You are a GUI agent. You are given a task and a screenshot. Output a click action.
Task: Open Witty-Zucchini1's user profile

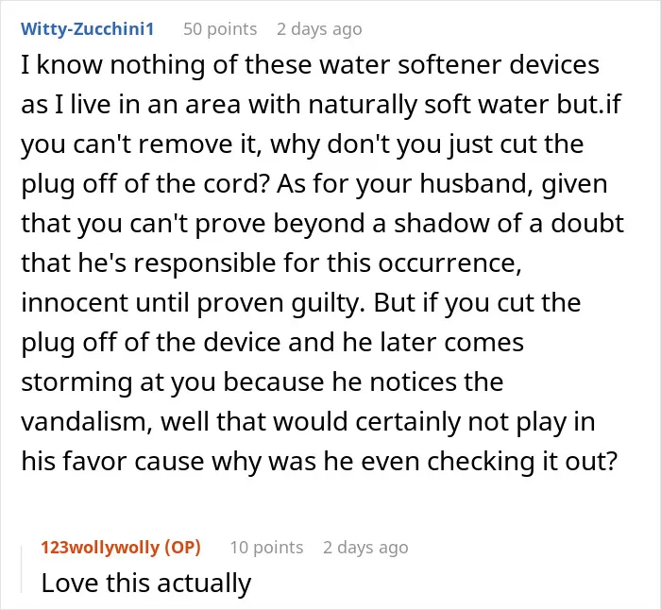click(87, 29)
